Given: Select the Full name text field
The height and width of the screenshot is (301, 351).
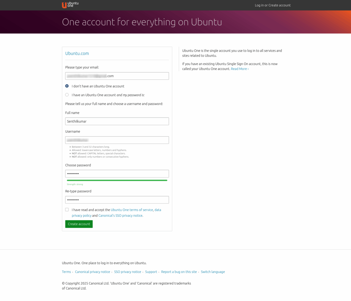Looking at the screenshot, I should pos(117,121).
